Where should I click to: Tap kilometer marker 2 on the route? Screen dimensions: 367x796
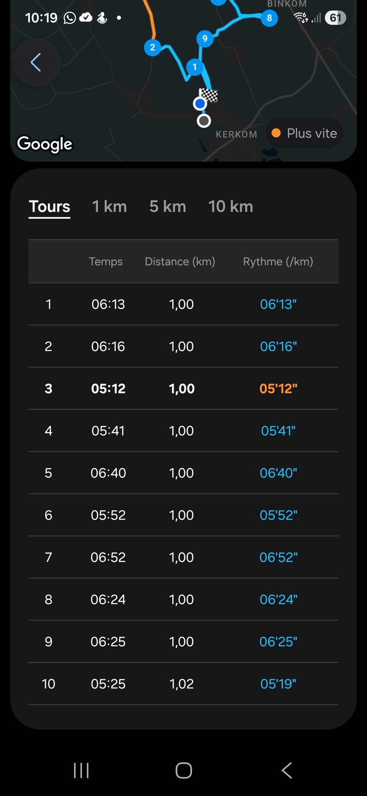point(153,47)
